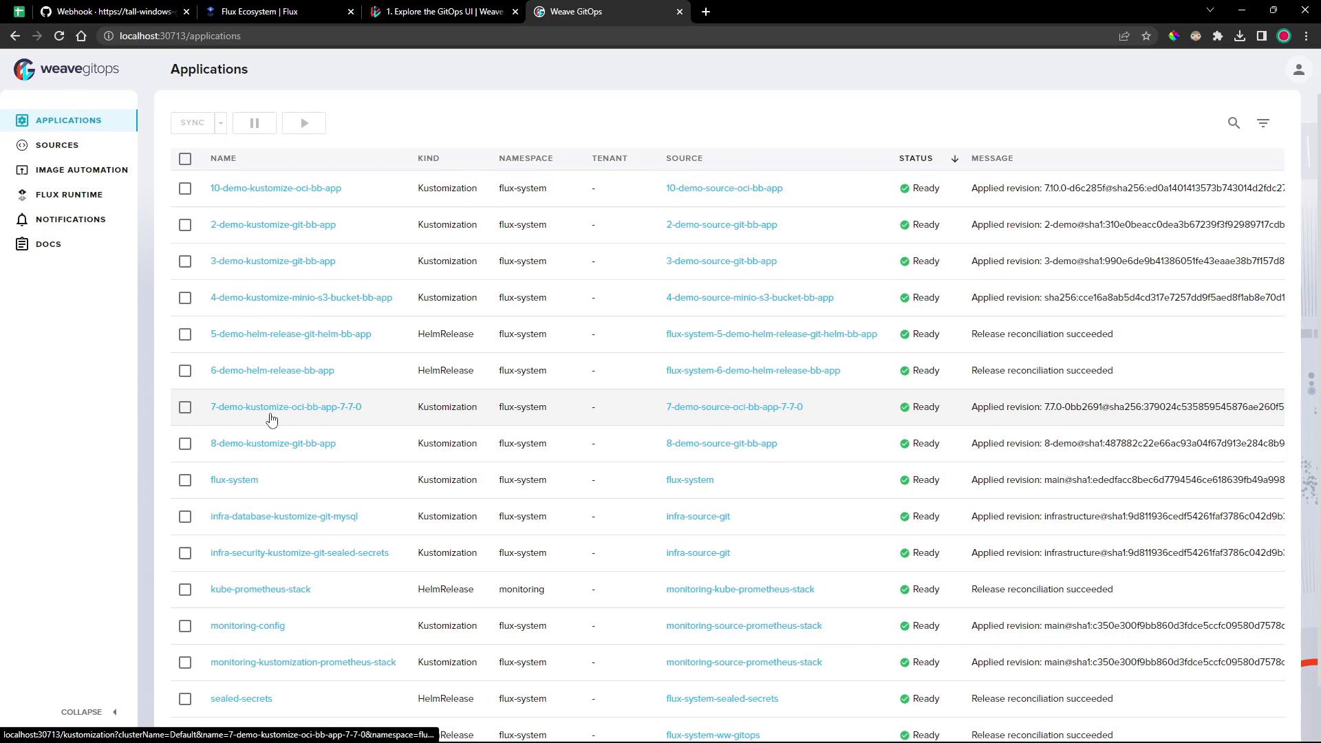Open the search icon above the table
The height and width of the screenshot is (743, 1321).
coord(1234,123)
